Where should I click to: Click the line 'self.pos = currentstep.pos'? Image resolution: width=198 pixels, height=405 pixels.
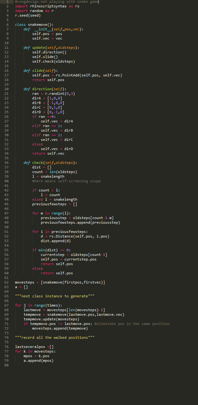(69, 259)
